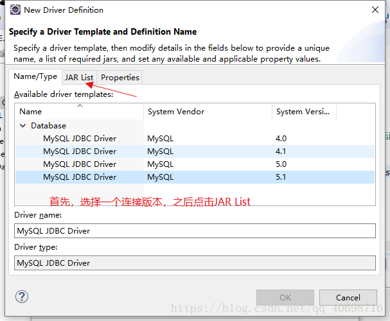
Task: Click MySQL vendor cell in 5.1 row
Action: [x=161, y=177]
